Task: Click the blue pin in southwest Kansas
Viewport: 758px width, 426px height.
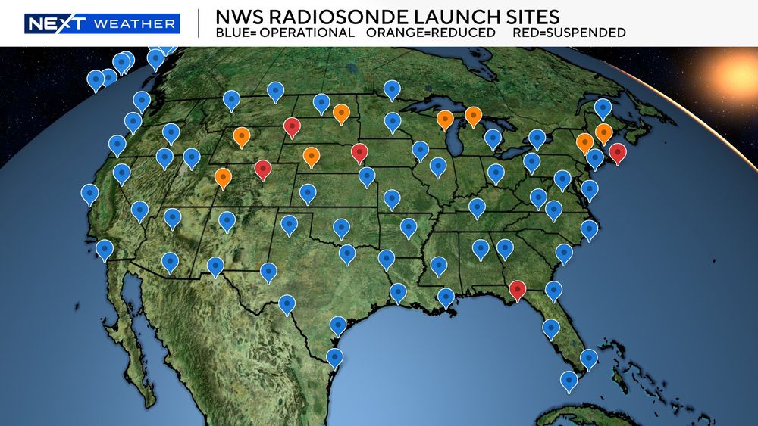Action: (308, 194)
